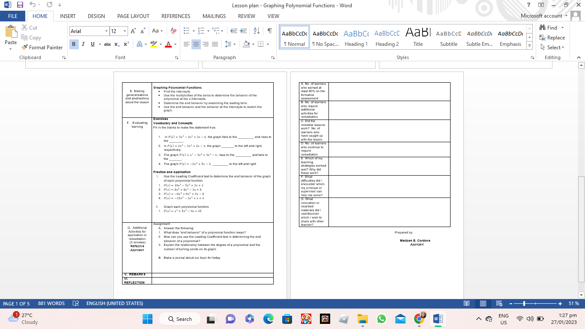Open the Line Spacing dropdown
Viewport: 585px width, 329px height.
[230, 44]
